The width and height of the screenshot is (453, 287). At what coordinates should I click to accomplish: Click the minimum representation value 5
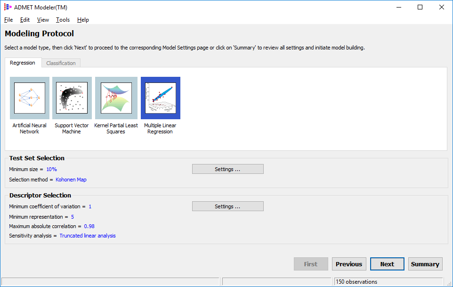coord(73,217)
